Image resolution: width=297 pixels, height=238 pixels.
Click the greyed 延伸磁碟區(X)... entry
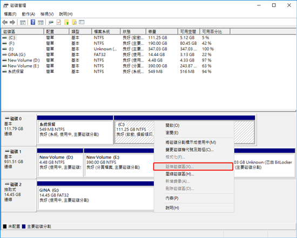point(193,167)
